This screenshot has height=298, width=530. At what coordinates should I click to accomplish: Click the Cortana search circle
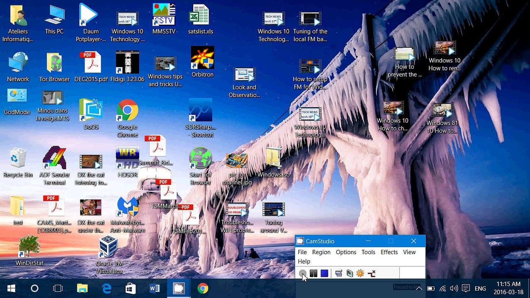[x=34, y=288]
